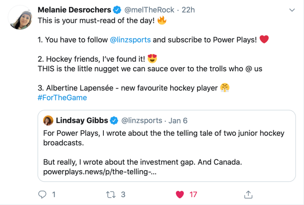Open Lindsay Gibbs small avatar
The image size is (304, 205).
48,120
